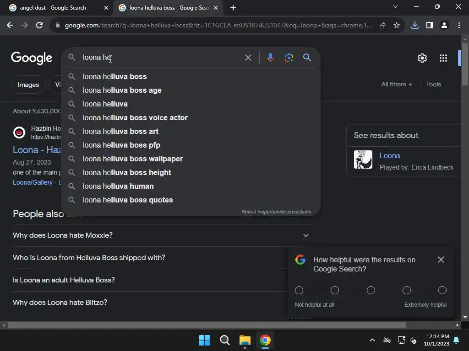Open search Tools
Image resolution: width=469 pixels, height=351 pixels.
(x=433, y=85)
